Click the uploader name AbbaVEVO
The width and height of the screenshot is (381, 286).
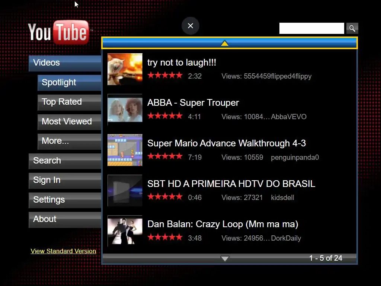pos(289,117)
